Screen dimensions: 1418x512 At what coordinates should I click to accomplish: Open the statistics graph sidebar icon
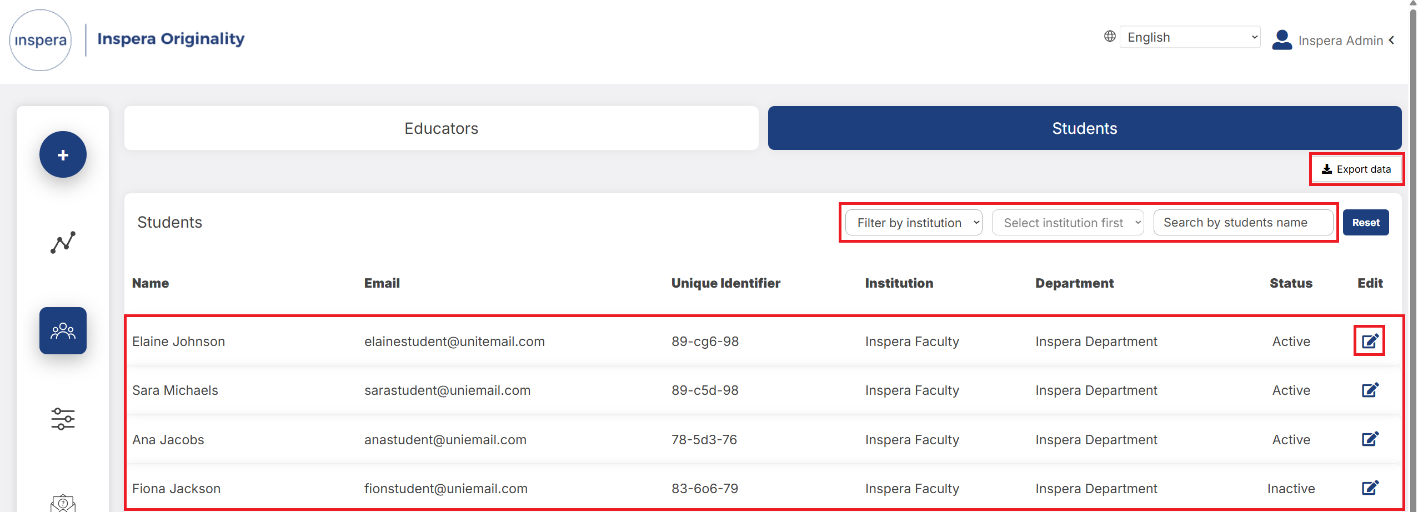coord(63,243)
